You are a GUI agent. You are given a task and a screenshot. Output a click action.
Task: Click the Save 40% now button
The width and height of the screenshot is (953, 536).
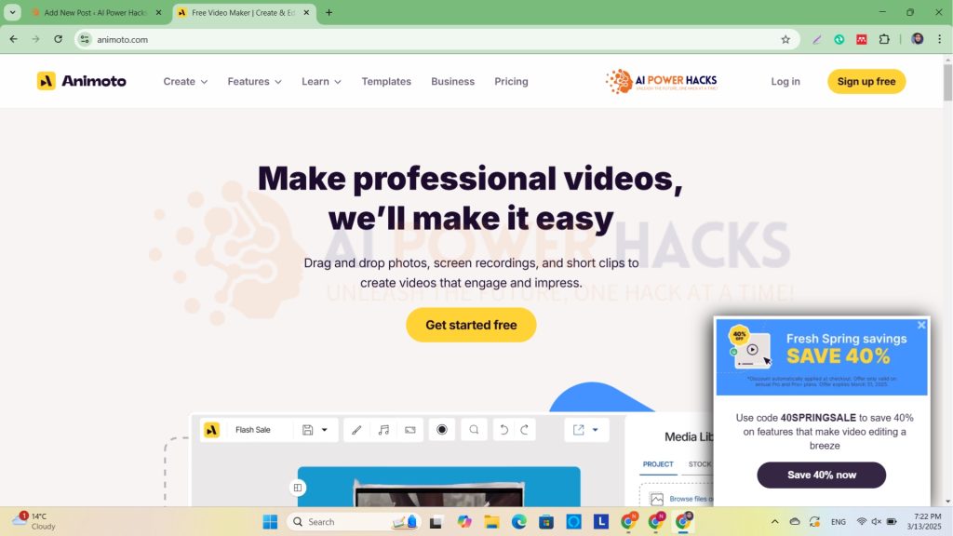coord(821,475)
